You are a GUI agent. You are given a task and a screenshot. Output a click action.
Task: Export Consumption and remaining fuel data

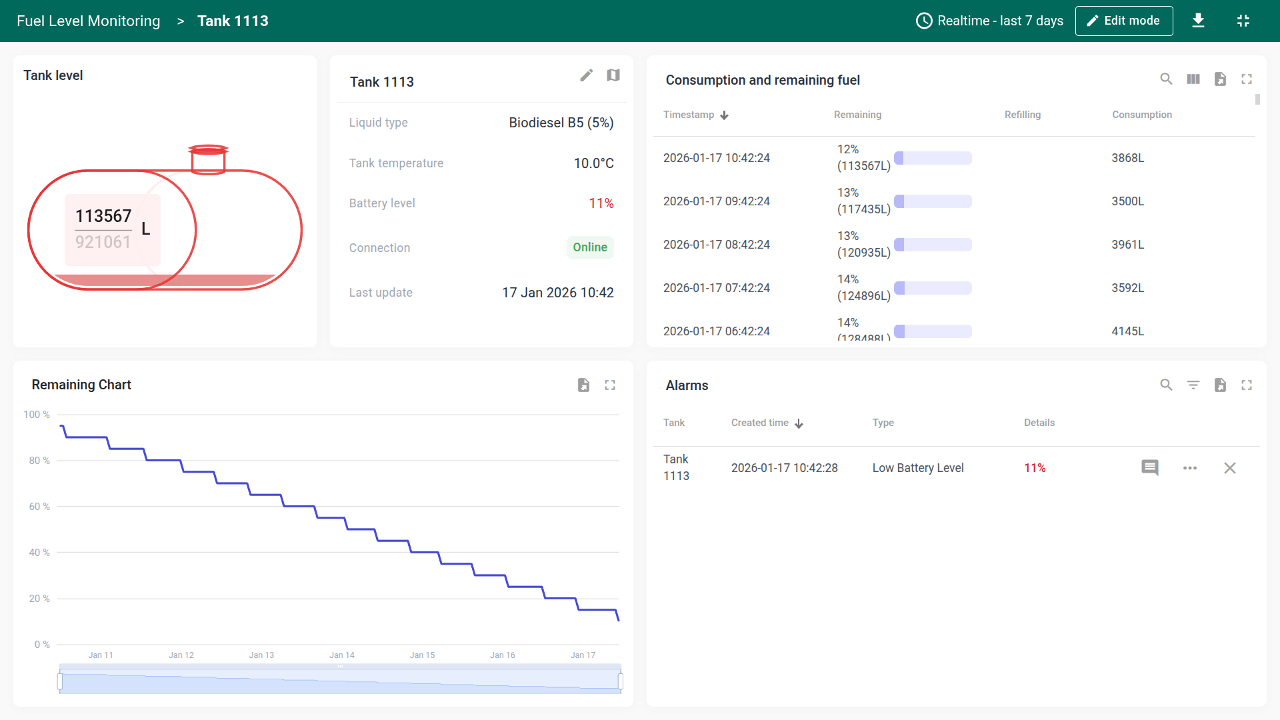[1220, 79]
